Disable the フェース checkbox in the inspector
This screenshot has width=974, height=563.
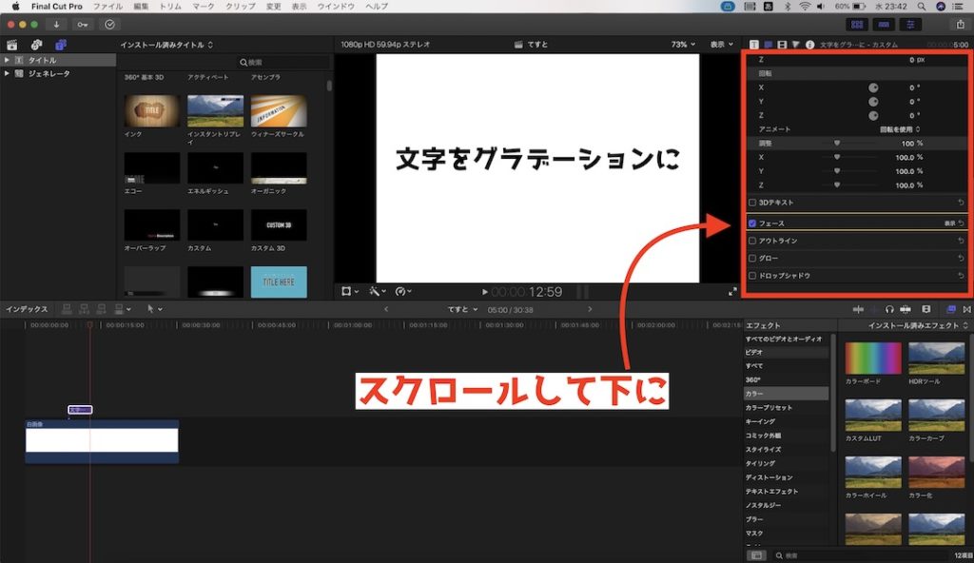751,223
